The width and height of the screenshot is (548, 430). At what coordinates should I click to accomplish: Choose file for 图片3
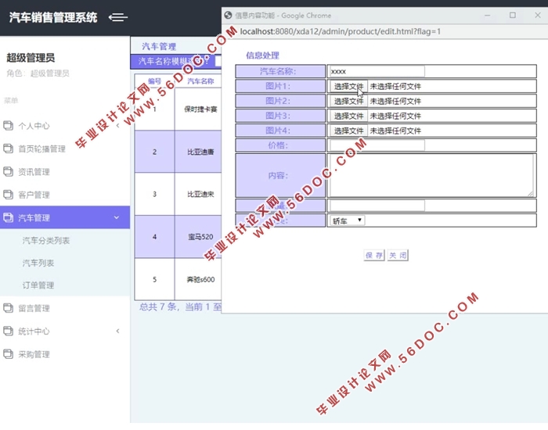coord(349,116)
